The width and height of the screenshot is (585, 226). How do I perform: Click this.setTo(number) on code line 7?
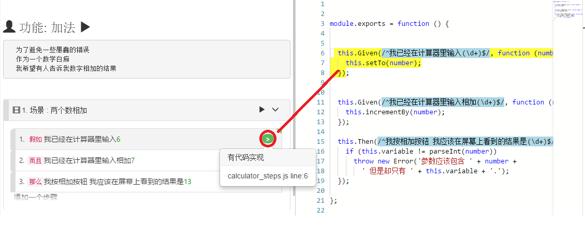[383, 63]
